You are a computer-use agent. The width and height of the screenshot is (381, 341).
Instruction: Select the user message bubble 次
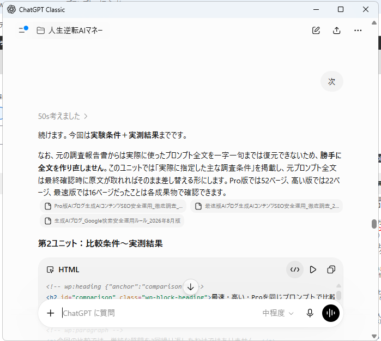coord(332,81)
